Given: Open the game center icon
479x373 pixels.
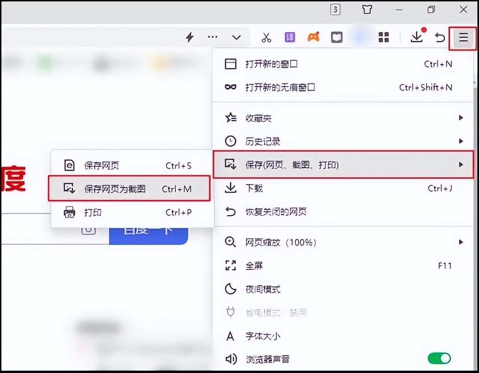Looking at the screenshot, I should pos(313,37).
